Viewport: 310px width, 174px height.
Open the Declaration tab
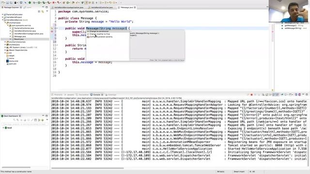82,95
